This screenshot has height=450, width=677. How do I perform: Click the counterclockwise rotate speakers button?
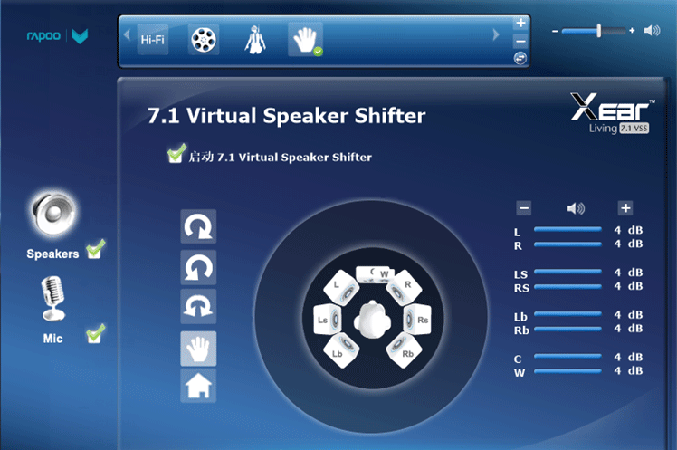[198, 267]
